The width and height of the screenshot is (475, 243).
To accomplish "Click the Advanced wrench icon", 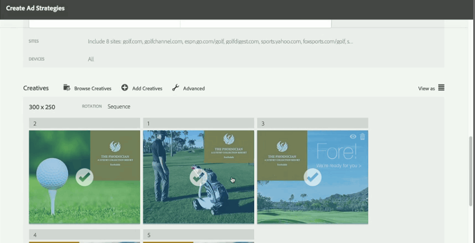I will tap(175, 88).
